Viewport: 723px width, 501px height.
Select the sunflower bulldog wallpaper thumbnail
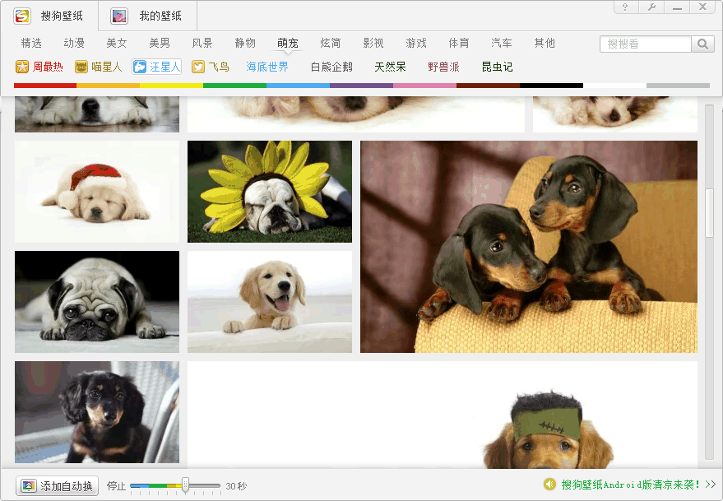(270, 192)
